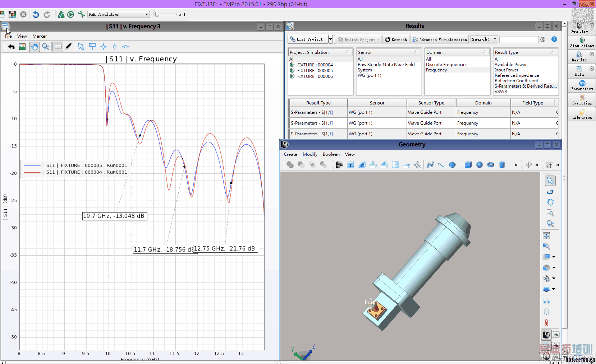
Task: Select the blue box primitive icon
Action: point(468,165)
